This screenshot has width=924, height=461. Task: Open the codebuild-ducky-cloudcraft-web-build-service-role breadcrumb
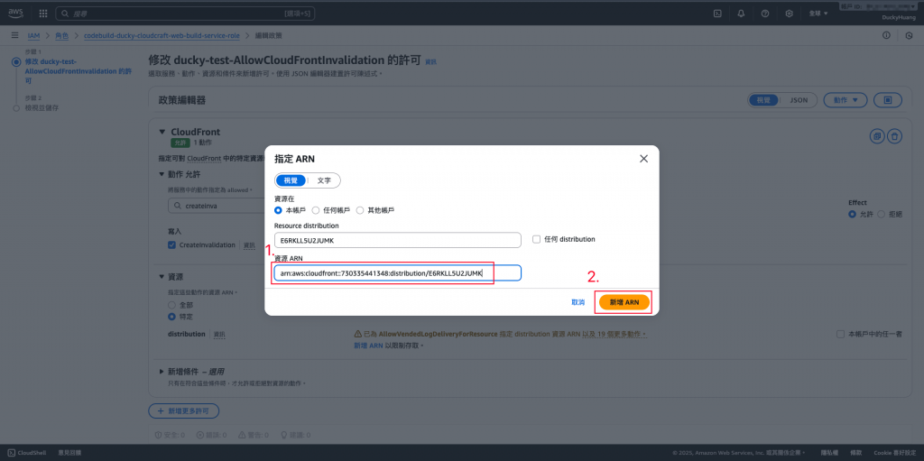pyautogui.click(x=162, y=36)
